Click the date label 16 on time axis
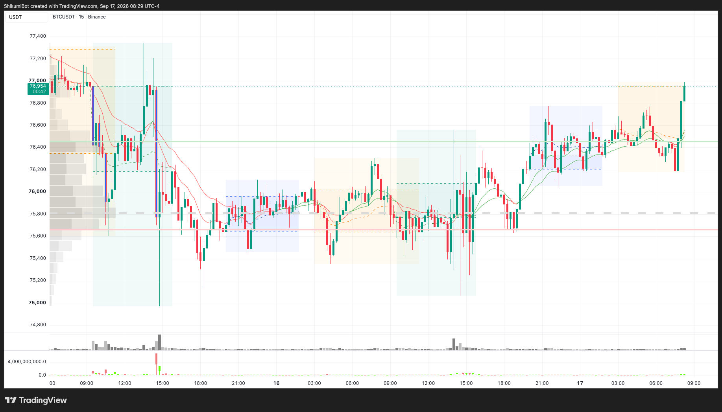The height and width of the screenshot is (412, 722). coord(277,383)
